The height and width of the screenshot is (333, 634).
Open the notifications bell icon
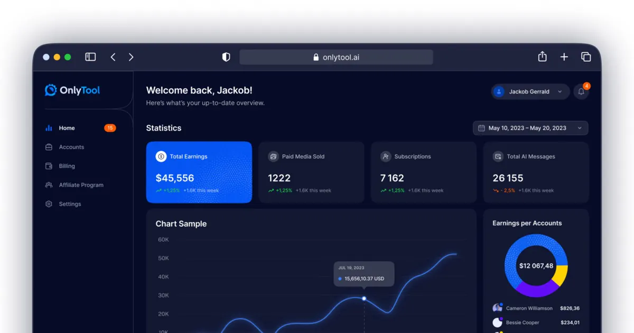[581, 91]
